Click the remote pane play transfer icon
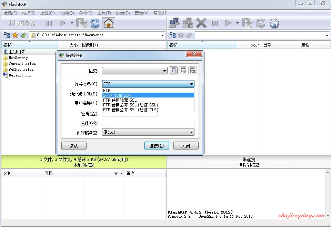331x227 pixels. 228,23
